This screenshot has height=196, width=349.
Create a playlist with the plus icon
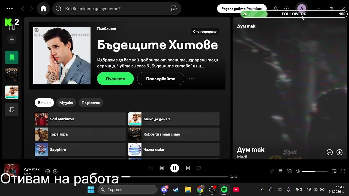tap(12, 40)
